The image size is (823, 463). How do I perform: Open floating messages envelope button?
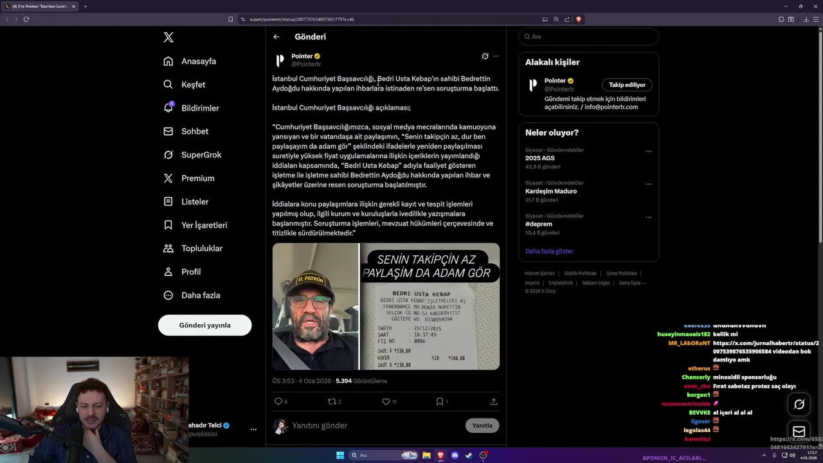[x=799, y=431]
